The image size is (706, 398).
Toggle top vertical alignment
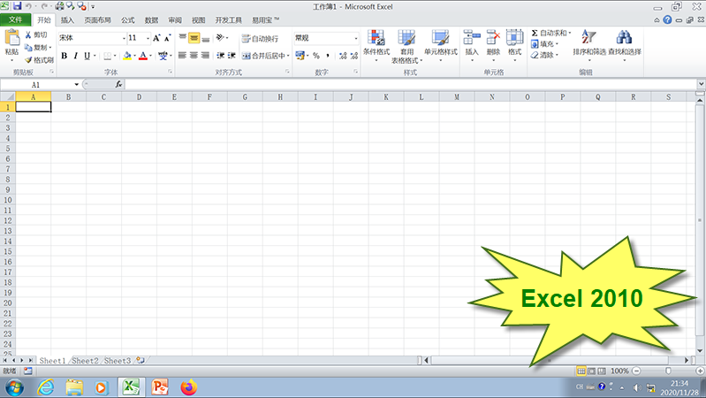pyautogui.click(x=182, y=38)
